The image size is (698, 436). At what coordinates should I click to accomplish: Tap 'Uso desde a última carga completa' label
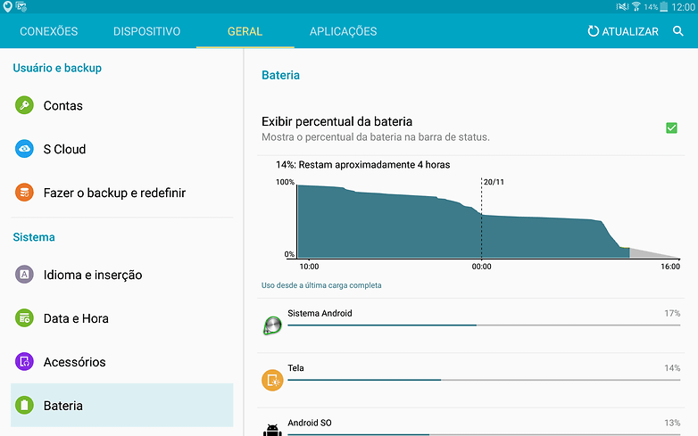[x=321, y=285]
